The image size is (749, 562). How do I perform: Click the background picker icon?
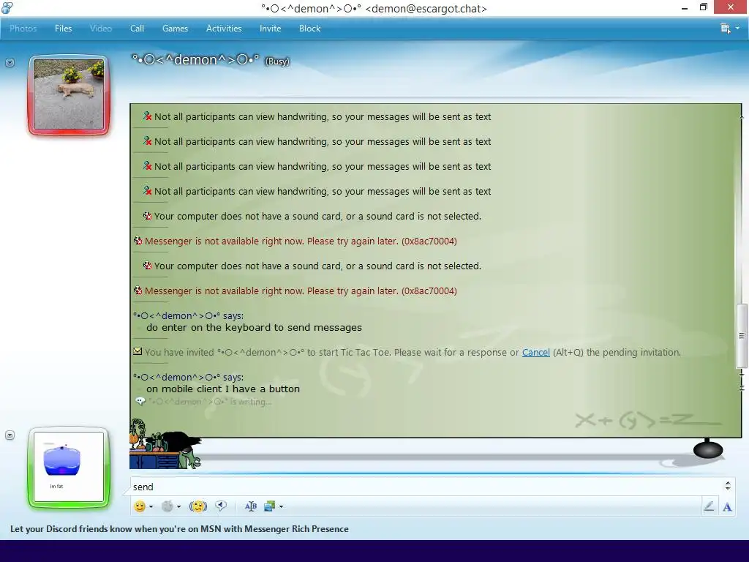(x=269, y=506)
